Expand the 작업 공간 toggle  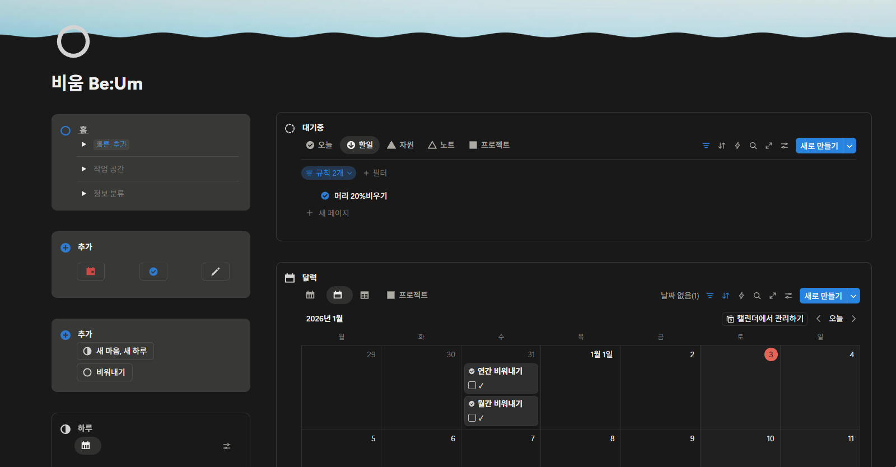tap(84, 169)
